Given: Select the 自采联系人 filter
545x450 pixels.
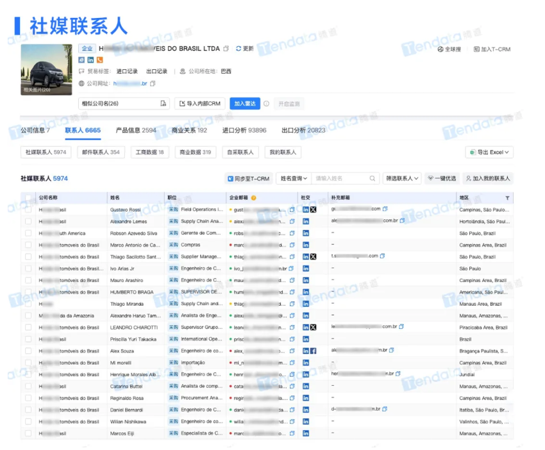Looking at the screenshot, I should click(240, 152).
